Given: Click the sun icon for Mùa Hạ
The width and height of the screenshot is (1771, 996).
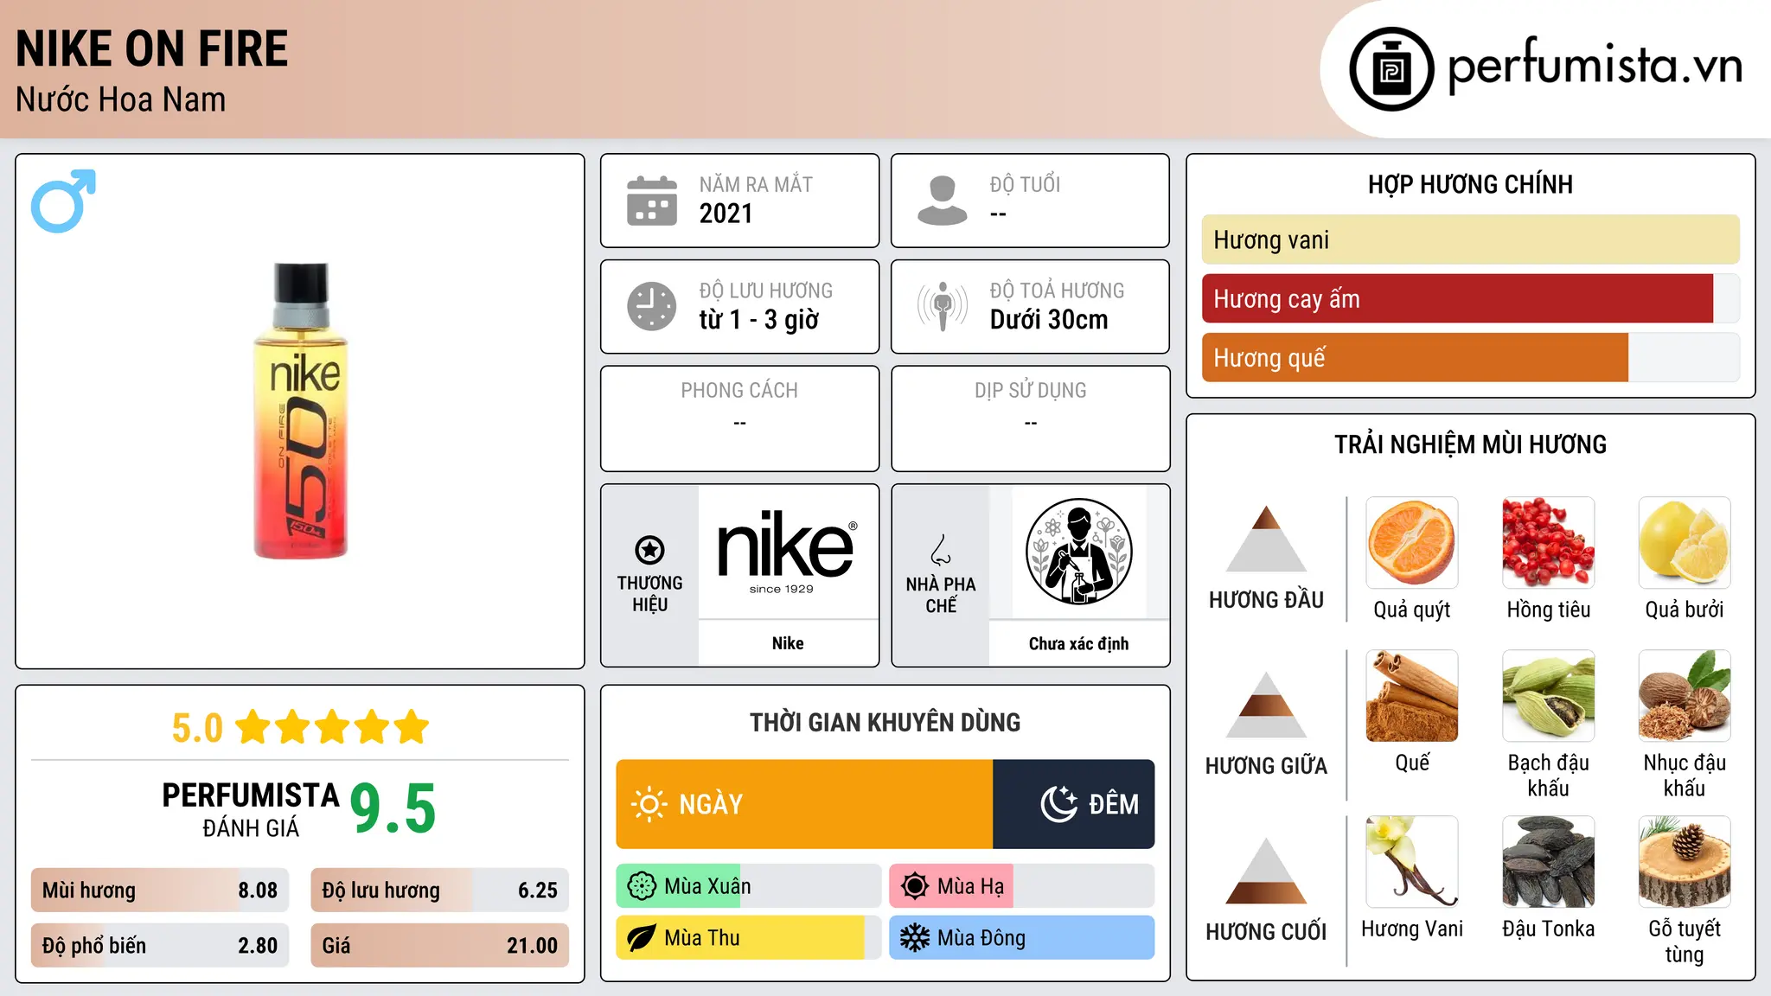Looking at the screenshot, I should coord(915,886).
